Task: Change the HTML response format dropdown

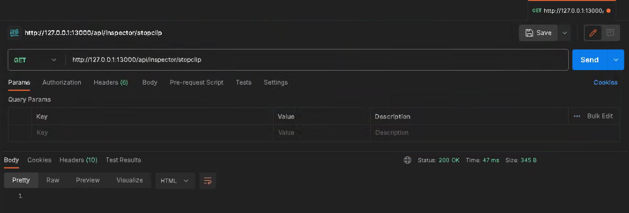Action: pyautogui.click(x=175, y=181)
